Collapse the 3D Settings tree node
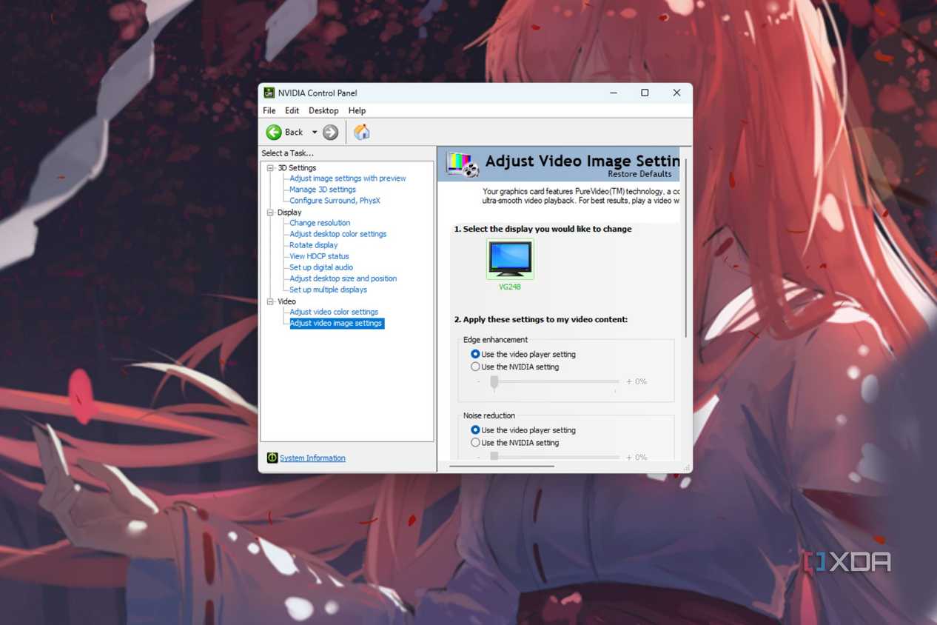The height and width of the screenshot is (625, 937). tap(271, 168)
